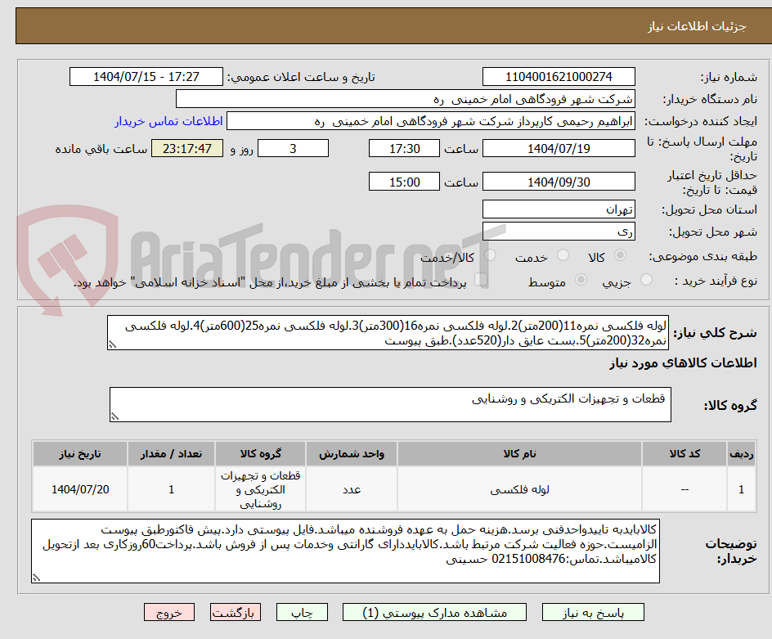
Task: Click the خروج button
Action: coord(169,612)
